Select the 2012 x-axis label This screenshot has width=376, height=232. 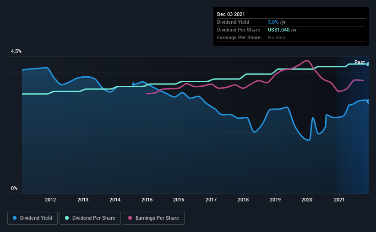pos(50,200)
